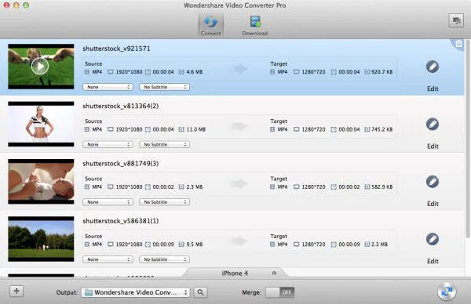Click the add files plus button
This screenshot has height=304, width=471.
click(16, 291)
